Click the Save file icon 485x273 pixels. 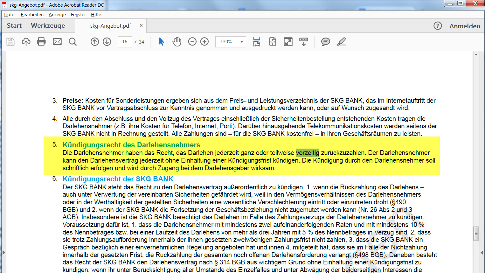[x=10, y=42]
